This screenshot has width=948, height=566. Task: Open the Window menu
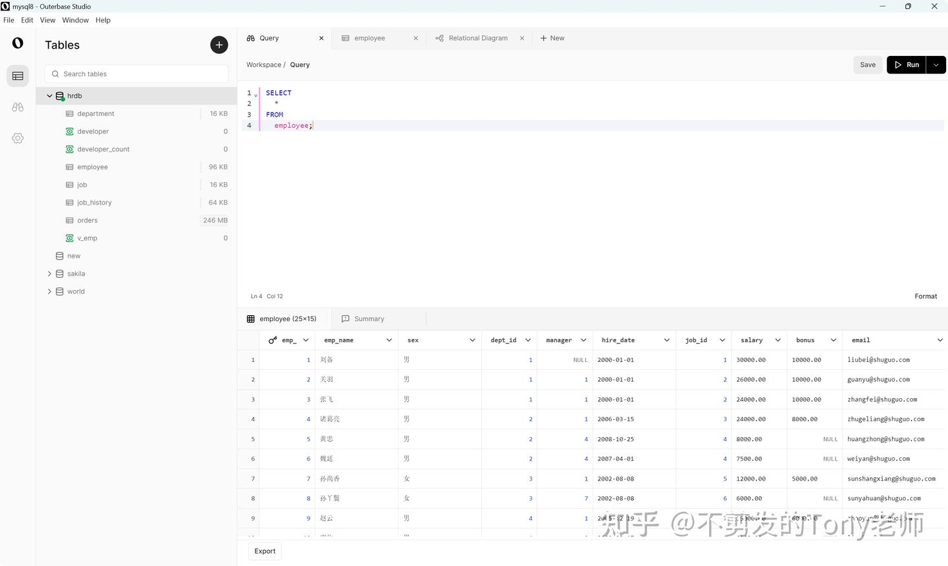75,20
